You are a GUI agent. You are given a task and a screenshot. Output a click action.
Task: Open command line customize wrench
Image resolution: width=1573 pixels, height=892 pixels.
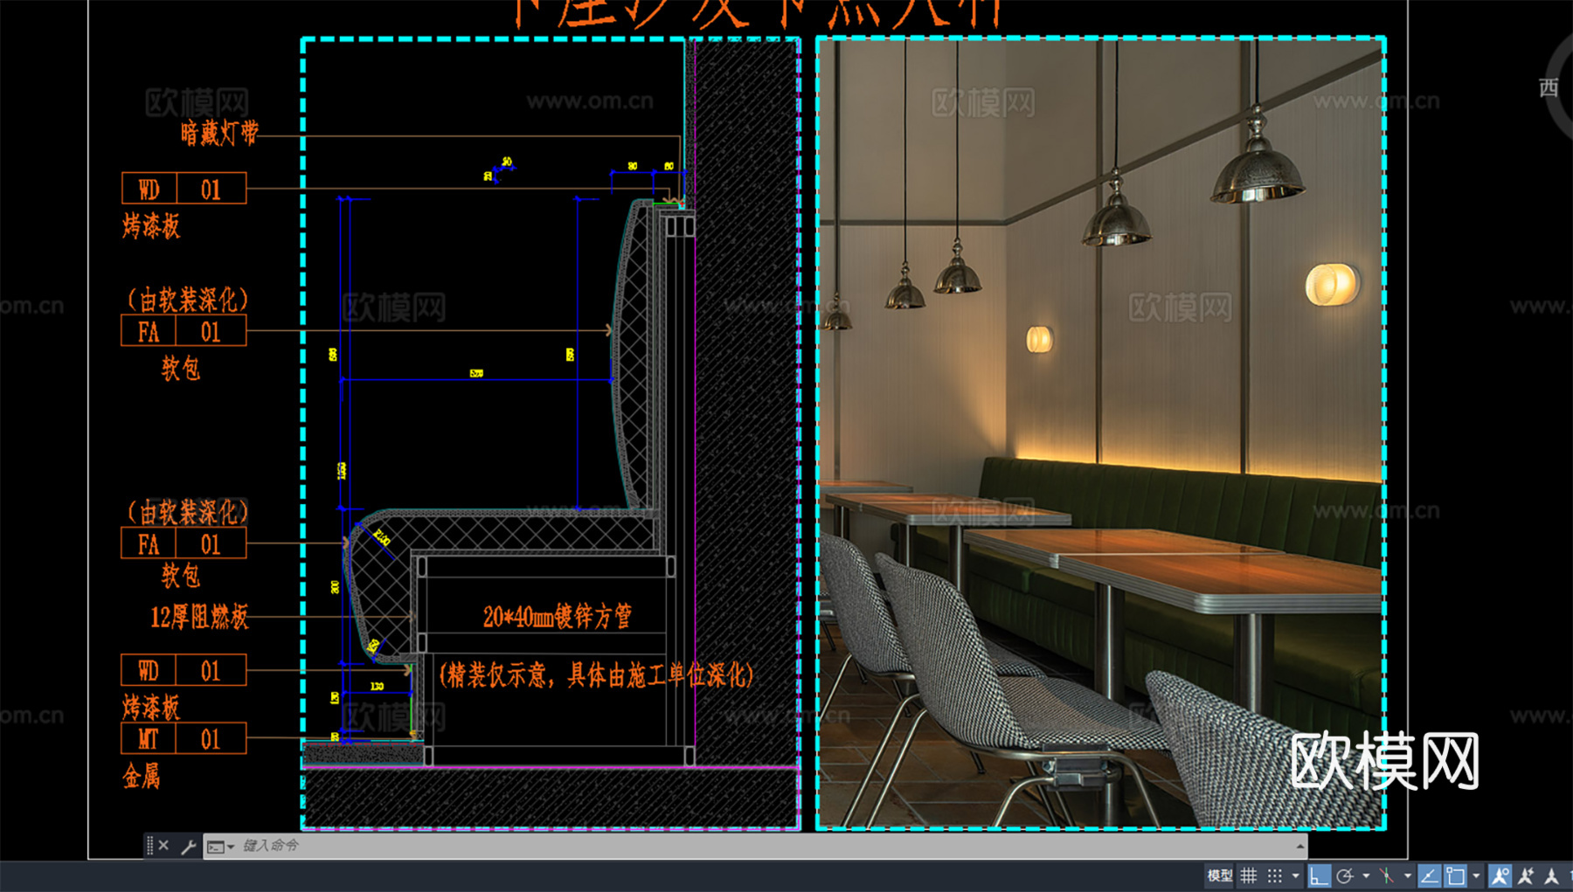click(188, 847)
